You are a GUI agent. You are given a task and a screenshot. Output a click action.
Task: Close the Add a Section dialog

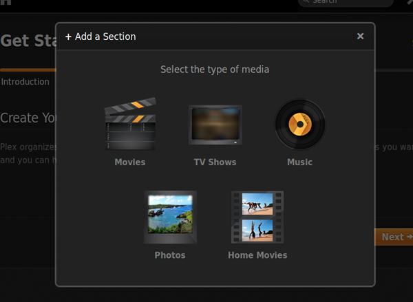click(360, 36)
